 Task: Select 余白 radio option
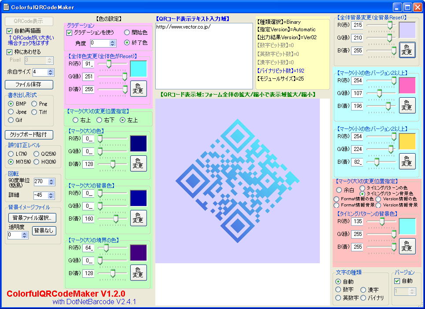(339, 190)
